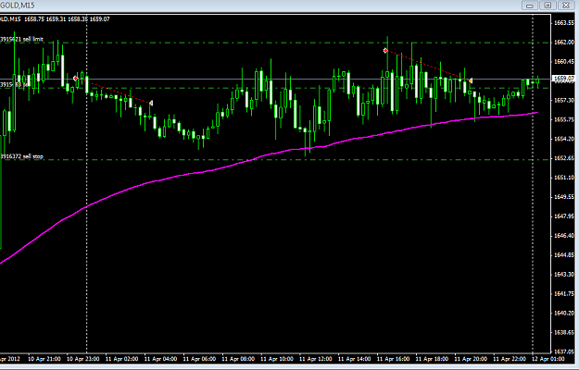Click the 10 Apr 23:00 time label
Image resolution: width=579 pixels, height=370 pixels.
click(83, 359)
